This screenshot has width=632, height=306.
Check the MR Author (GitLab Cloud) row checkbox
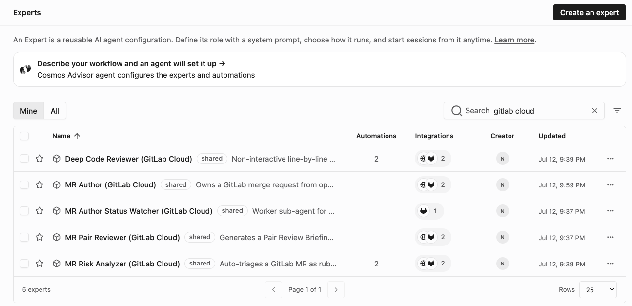click(24, 185)
